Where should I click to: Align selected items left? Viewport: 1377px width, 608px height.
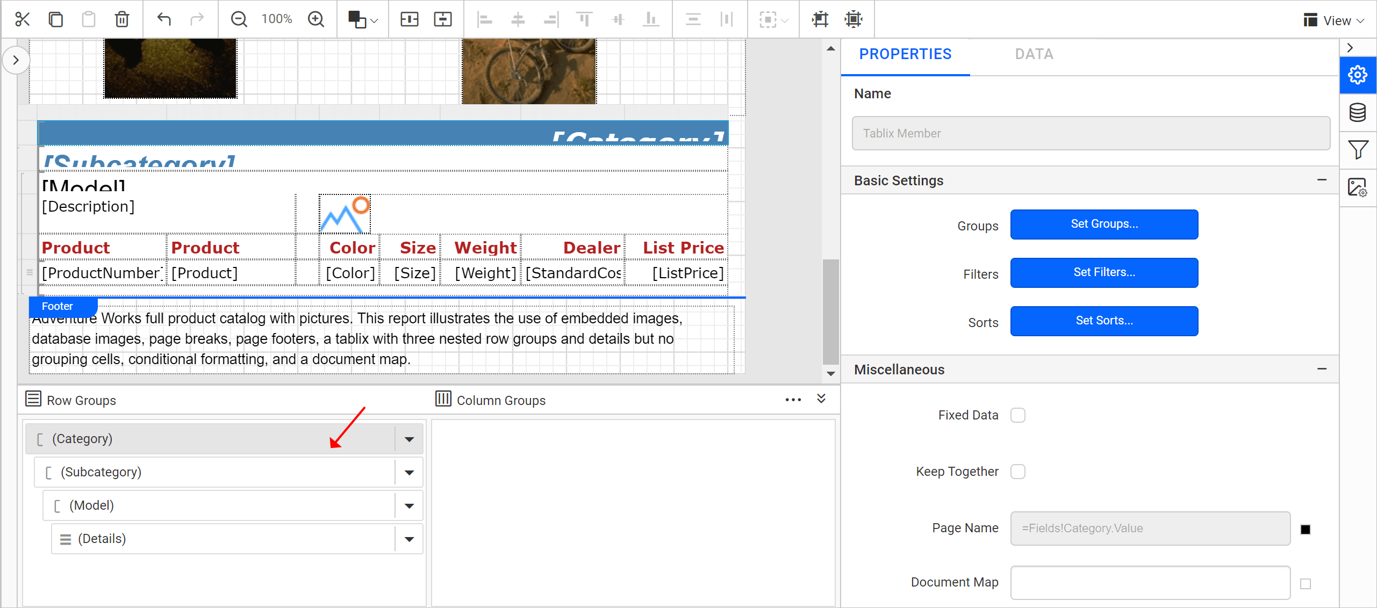pos(485,19)
